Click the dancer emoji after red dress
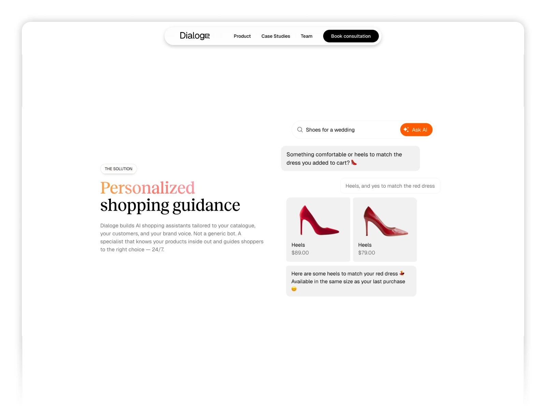Viewport: 546px width, 409px height. (402, 273)
